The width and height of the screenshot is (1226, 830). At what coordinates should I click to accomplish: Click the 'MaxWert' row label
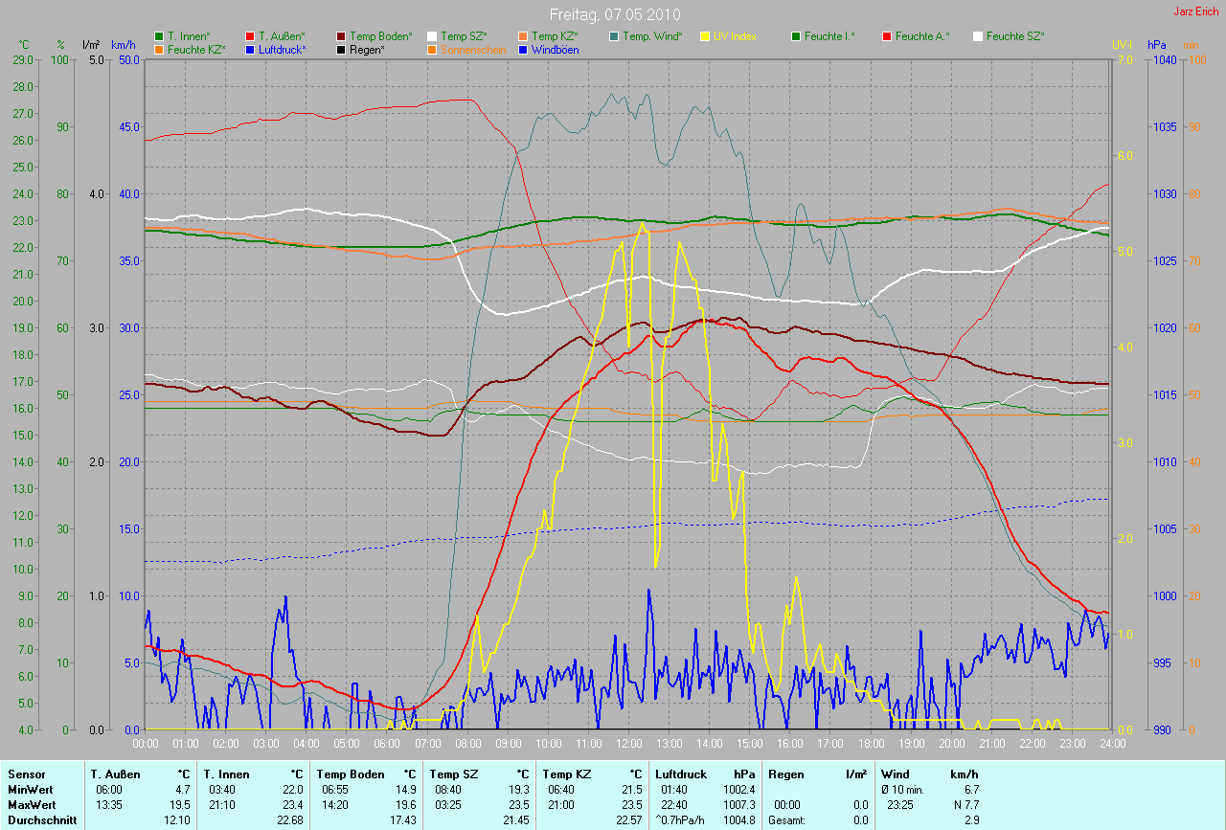(x=31, y=805)
